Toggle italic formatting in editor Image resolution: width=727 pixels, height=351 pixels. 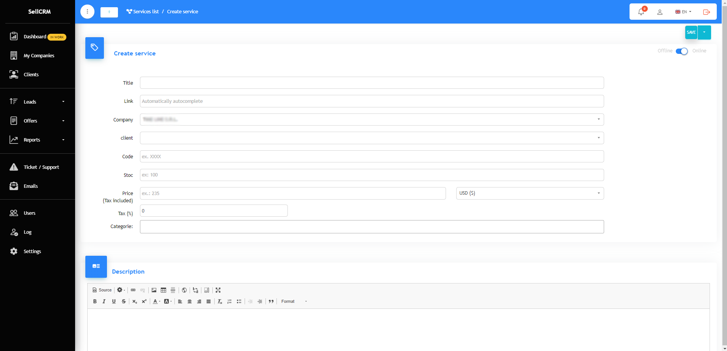click(104, 301)
